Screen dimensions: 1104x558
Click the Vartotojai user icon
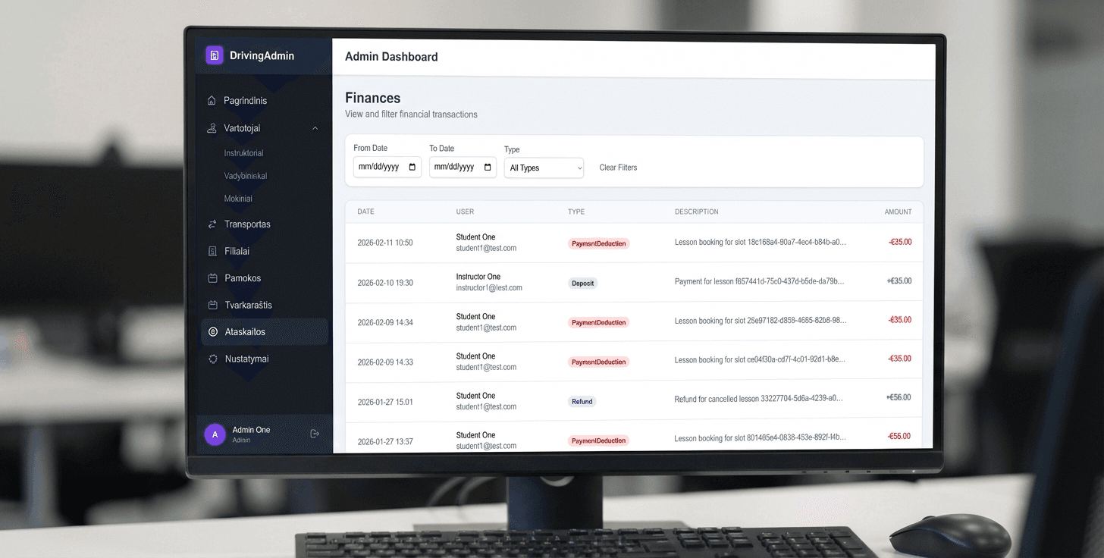coord(212,128)
